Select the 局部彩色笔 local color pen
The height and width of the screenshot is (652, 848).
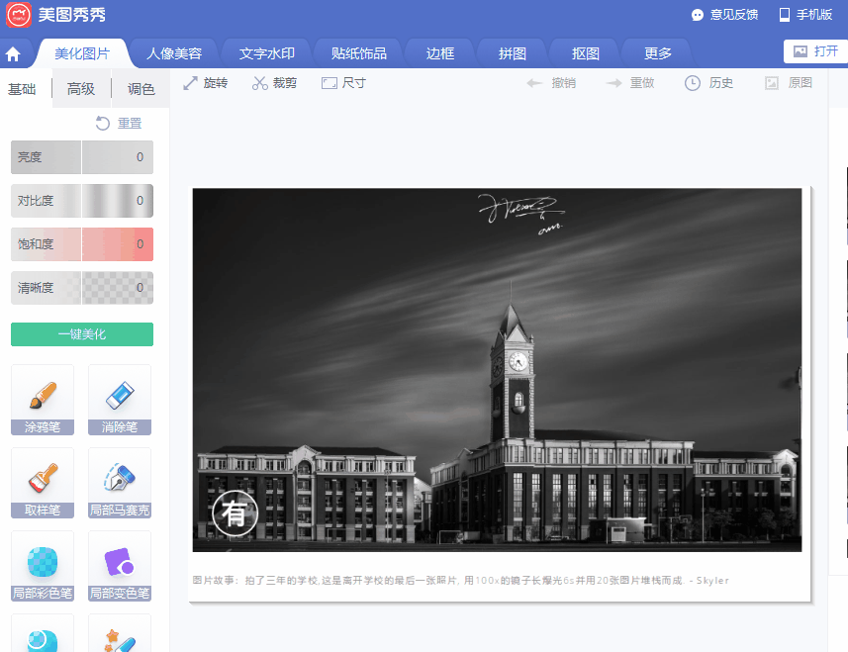[42, 566]
